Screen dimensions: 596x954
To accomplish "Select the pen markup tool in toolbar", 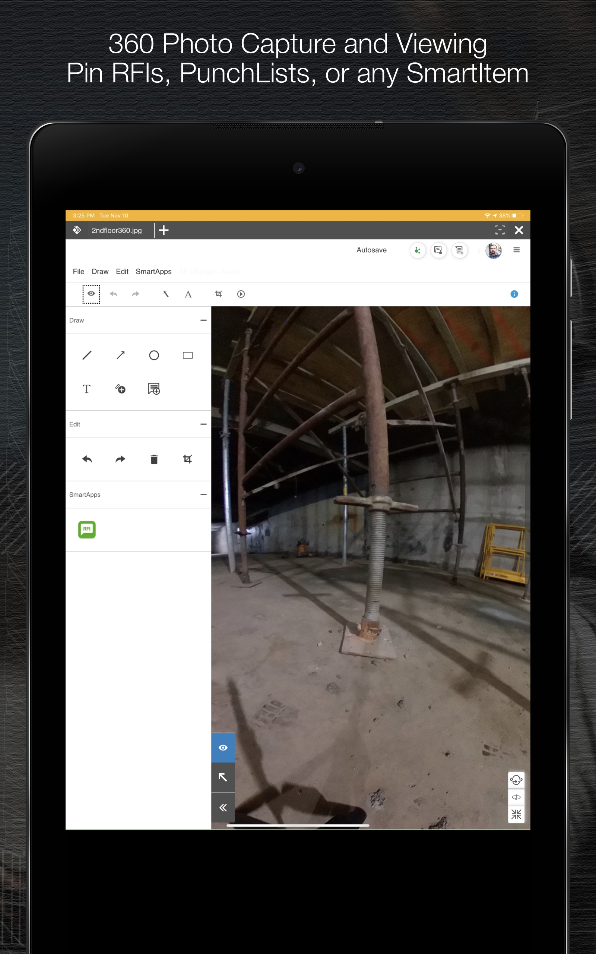I will pyautogui.click(x=166, y=294).
